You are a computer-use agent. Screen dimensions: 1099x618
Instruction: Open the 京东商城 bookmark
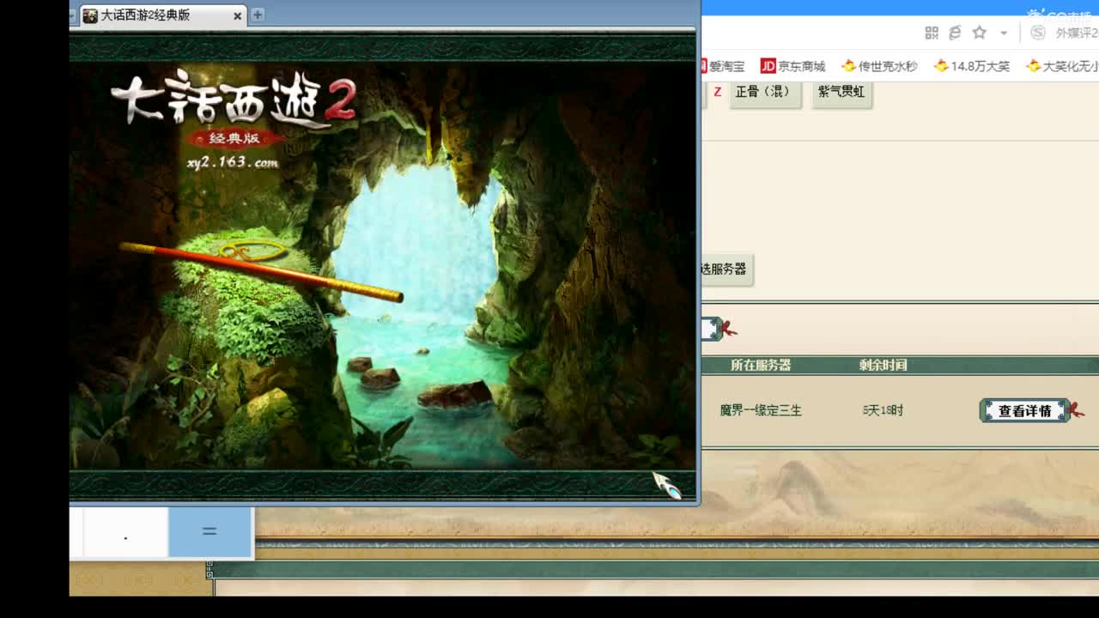coord(792,66)
